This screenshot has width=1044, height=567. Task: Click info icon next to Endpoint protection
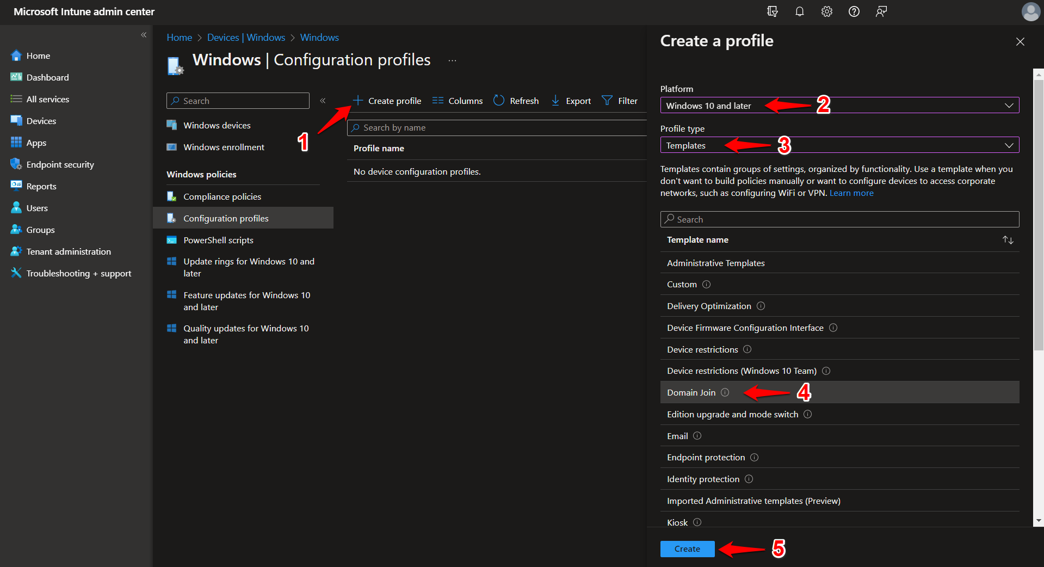tap(754, 458)
